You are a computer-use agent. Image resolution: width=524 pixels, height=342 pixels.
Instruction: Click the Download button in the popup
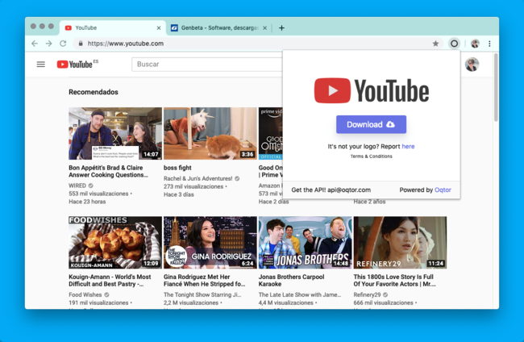tap(371, 124)
